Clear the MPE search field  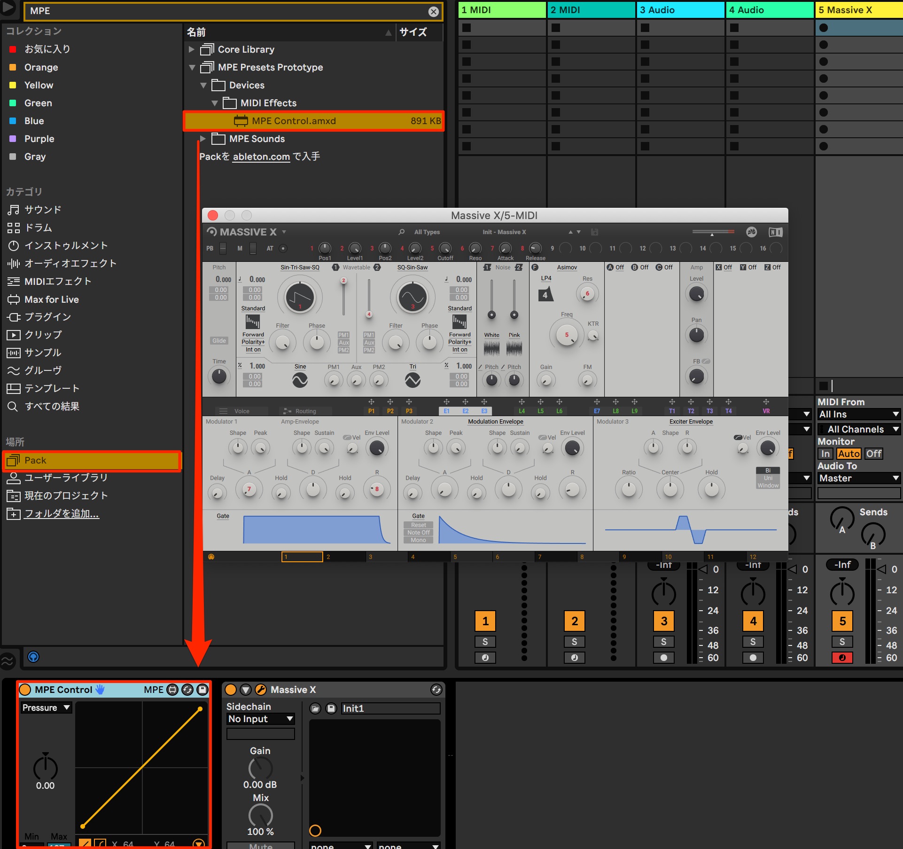point(434,12)
